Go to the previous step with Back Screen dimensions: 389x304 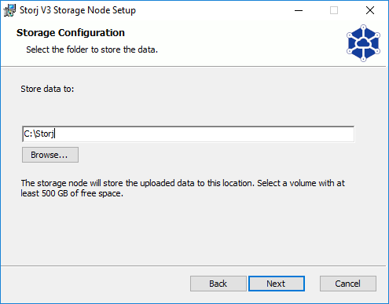[x=218, y=284]
